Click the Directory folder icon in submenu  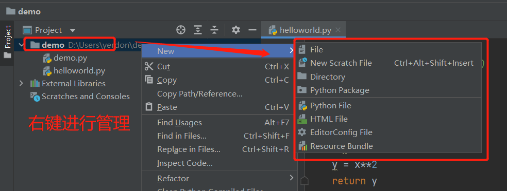(302, 76)
